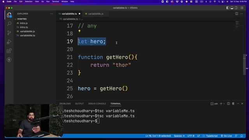Image resolution: width=249 pixels, height=140 pixels.
Task: Kill the terminal with trash icon
Action: pos(233,104)
